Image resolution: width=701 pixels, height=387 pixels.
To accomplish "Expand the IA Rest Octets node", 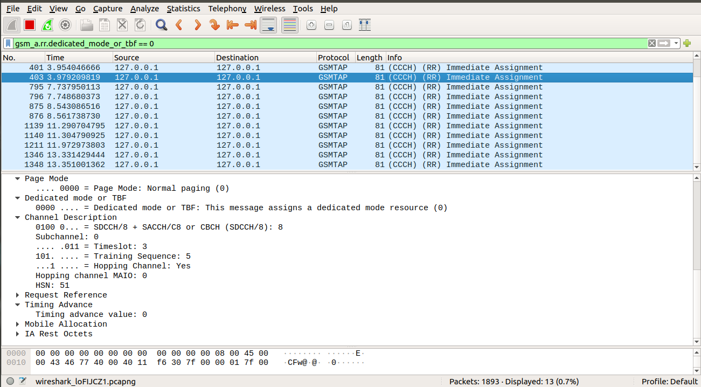I will tap(18, 334).
